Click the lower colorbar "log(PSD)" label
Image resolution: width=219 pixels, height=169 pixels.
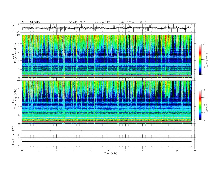point(207,106)
